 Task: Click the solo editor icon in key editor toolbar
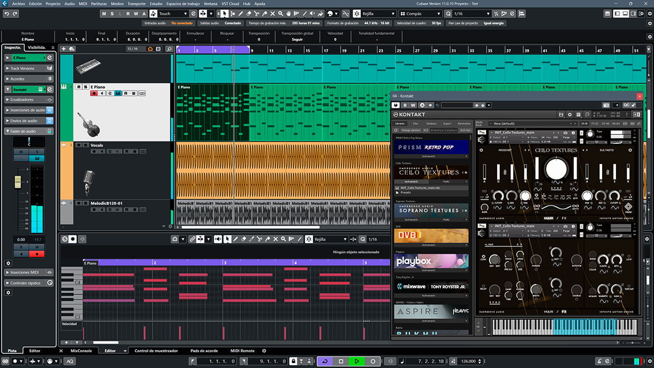(x=65, y=239)
